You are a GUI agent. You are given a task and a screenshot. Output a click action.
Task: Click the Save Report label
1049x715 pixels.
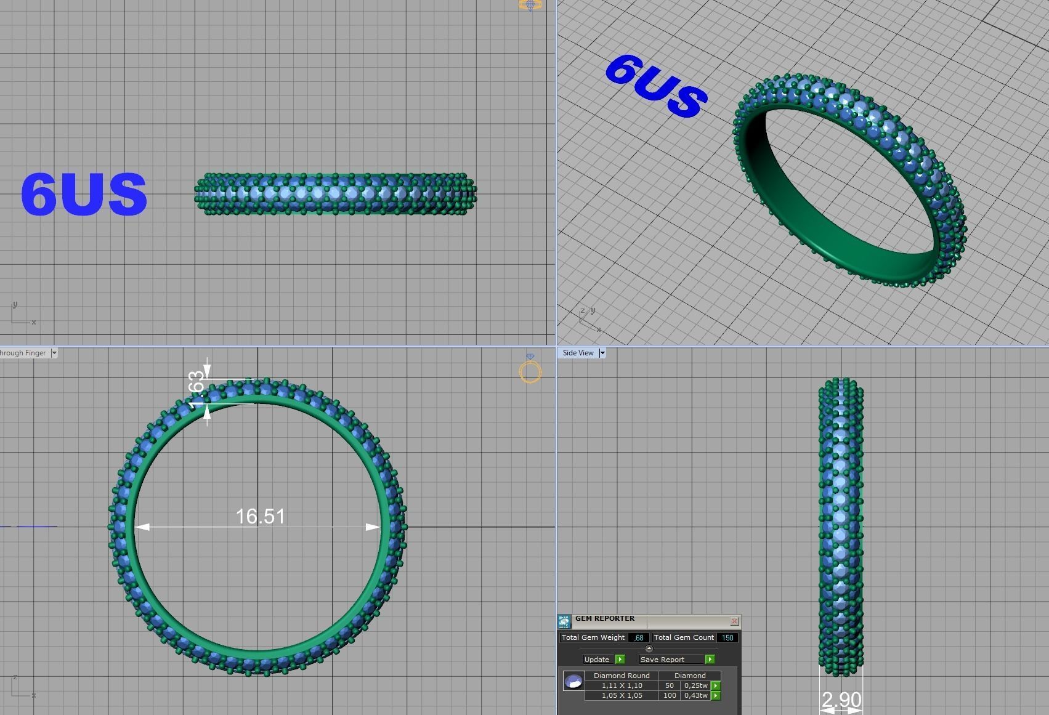(x=663, y=660)
